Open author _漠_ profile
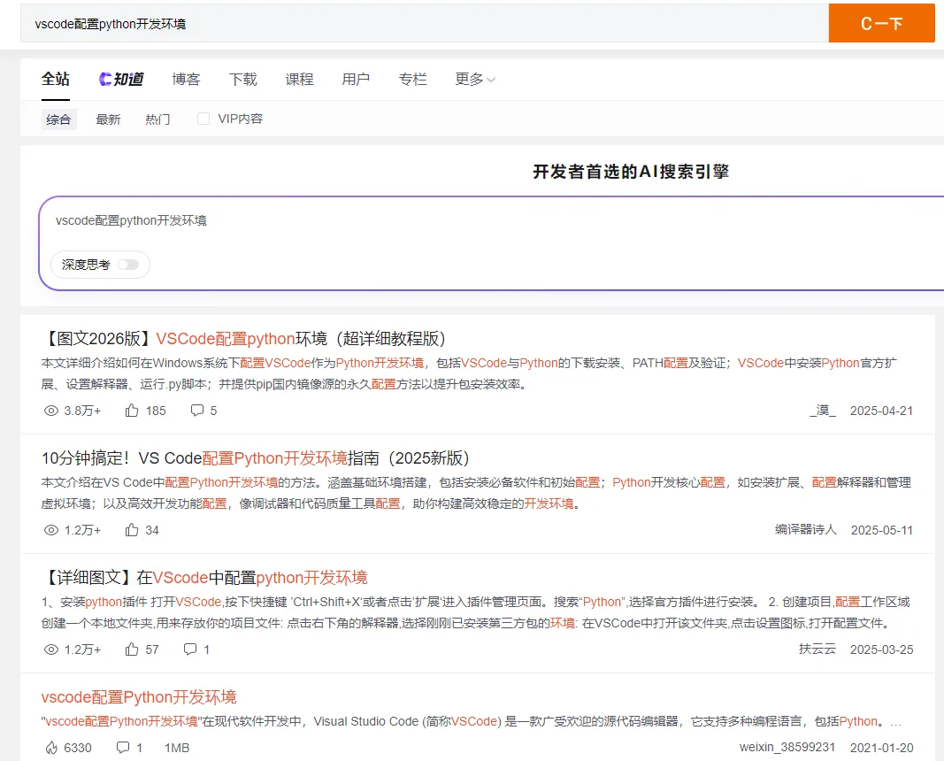 click(x=823, y=411)
